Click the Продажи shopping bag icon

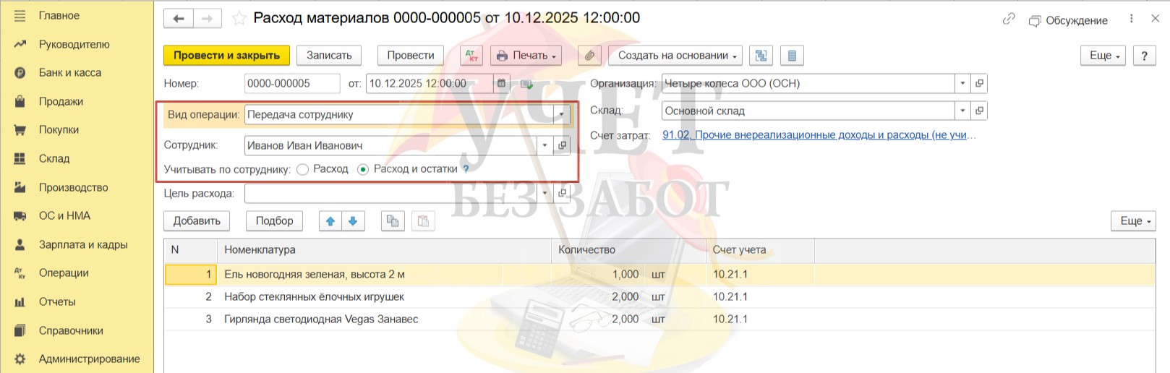pyautogui.click(x=20, y=101)
